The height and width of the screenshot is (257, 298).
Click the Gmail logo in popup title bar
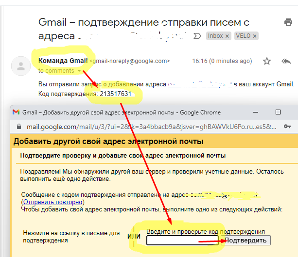(x=16, y=112)
